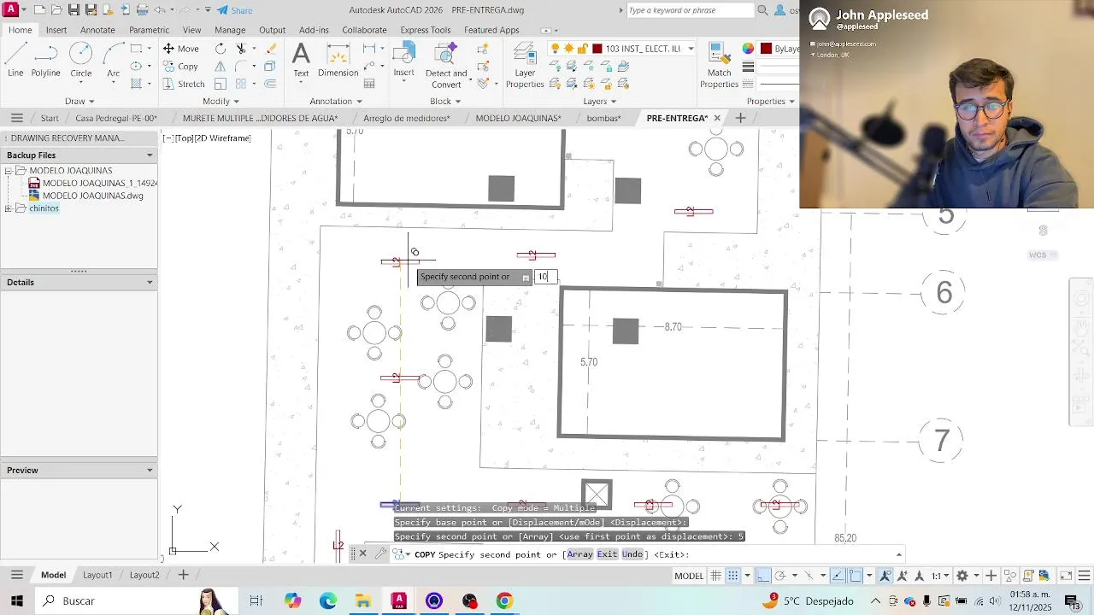1094x615 pixels.
Task: Click the Erase tool icon
Action: (271, 49)
